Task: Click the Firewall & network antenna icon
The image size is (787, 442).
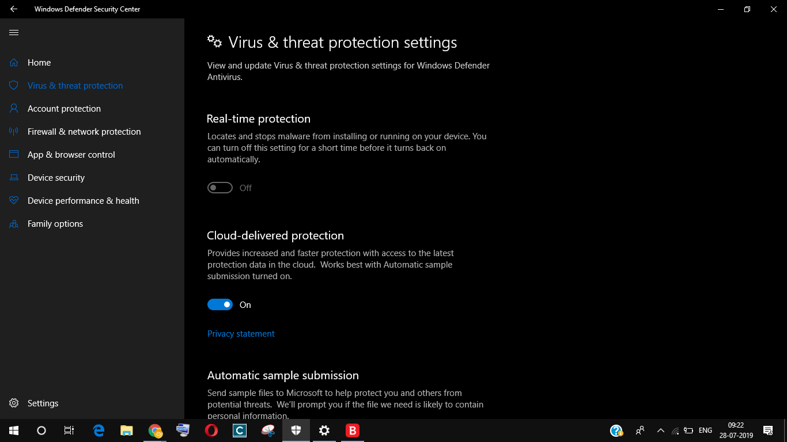Action: click(x=14, y=131)
